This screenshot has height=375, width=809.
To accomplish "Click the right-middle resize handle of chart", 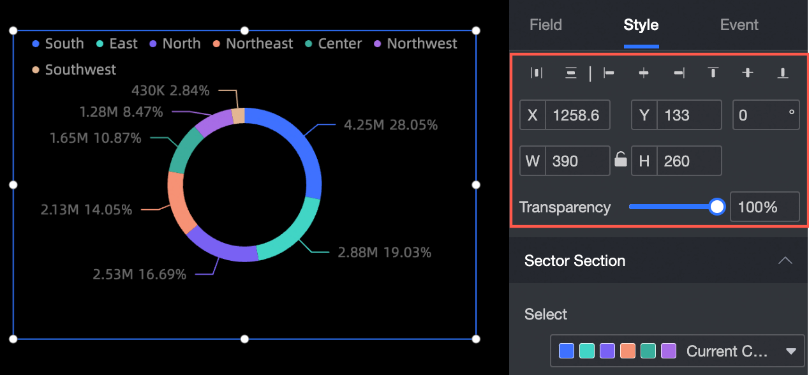I will [476, 185].
